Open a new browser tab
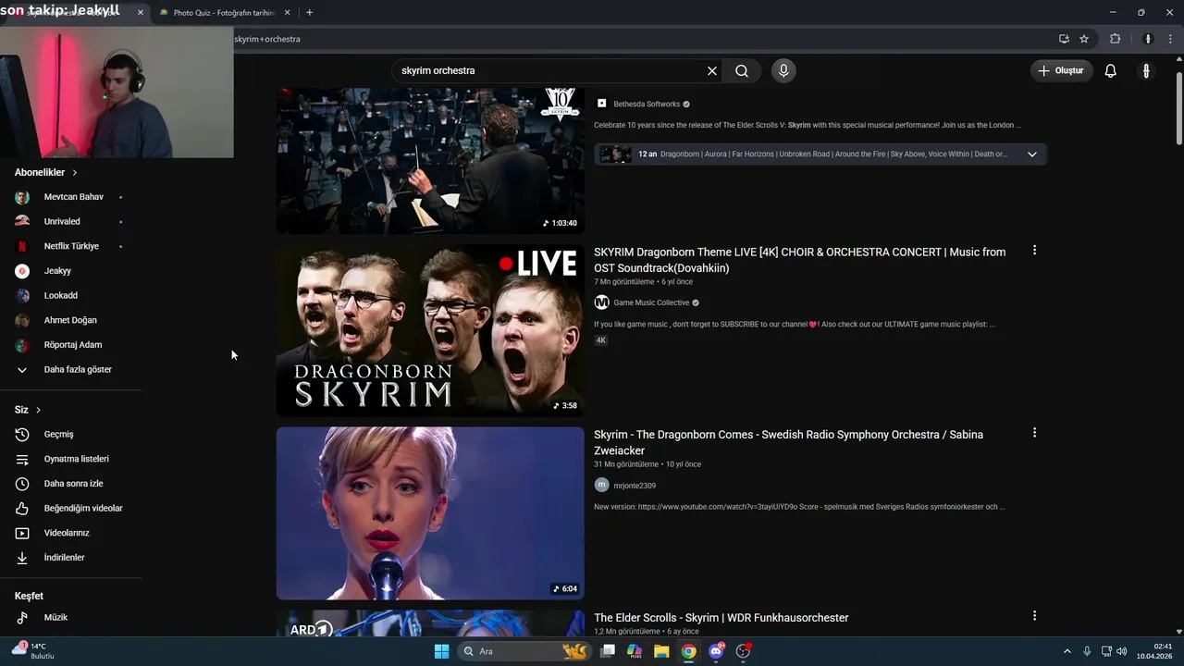Viewport: 1184px width, 666px height. tap(309, 13)
